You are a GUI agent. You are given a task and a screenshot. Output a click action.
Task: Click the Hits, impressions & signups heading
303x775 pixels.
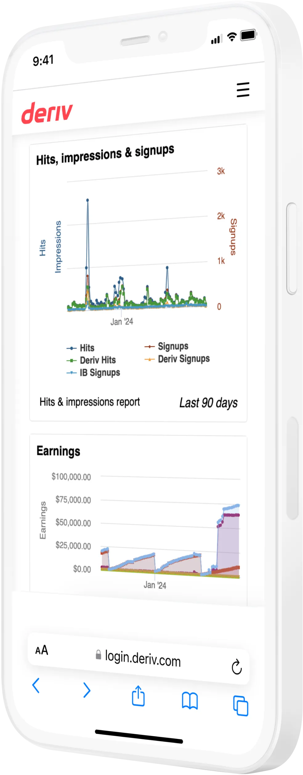(x=105, y=155)
